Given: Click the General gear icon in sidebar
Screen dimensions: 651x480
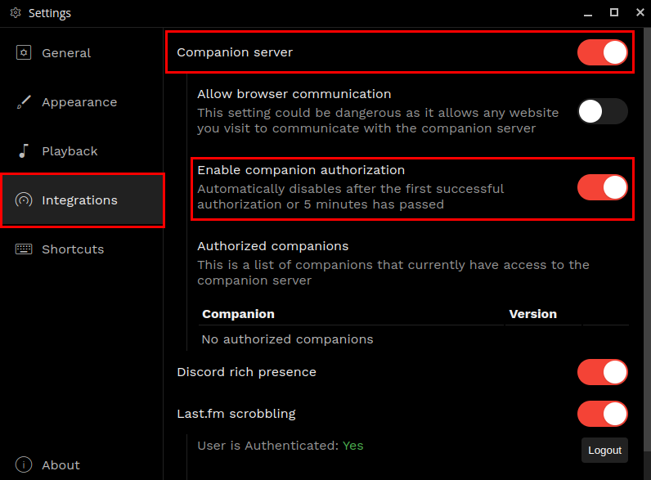Looking at the screenshot, I should pos(24,53).
